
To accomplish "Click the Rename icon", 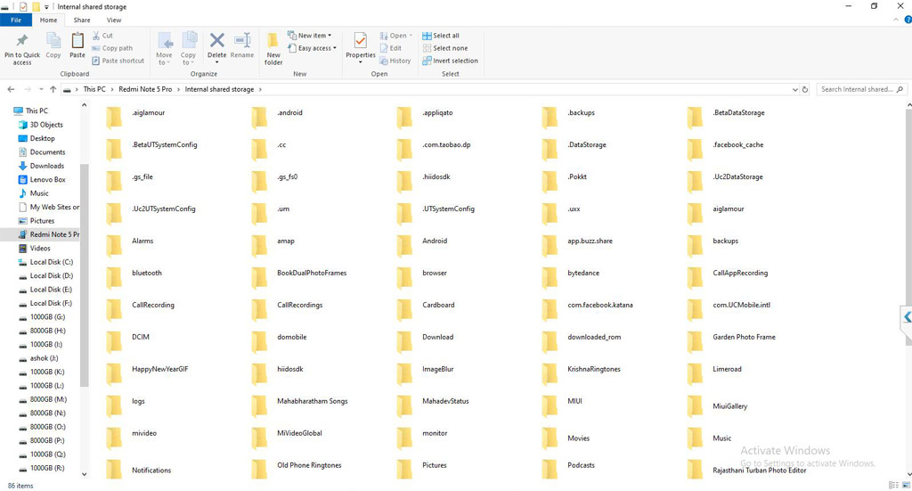I will 242,40.
